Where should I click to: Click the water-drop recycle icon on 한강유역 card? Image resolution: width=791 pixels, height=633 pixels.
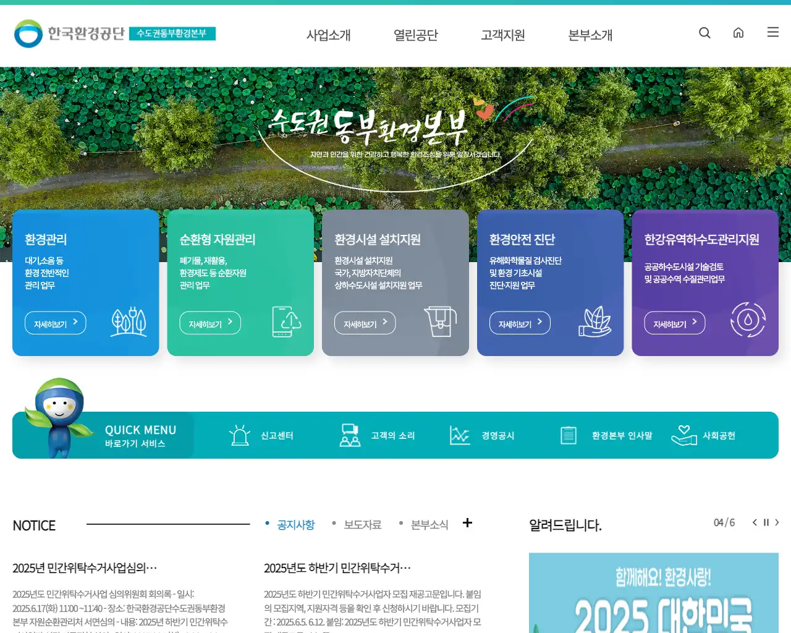click(x=749, y=322)
